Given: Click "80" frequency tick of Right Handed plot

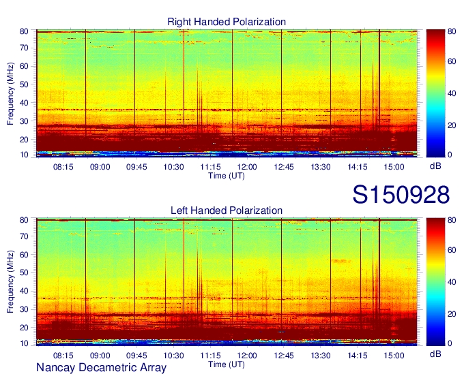Looking at the screenshot, I should [x=24, y=31].
